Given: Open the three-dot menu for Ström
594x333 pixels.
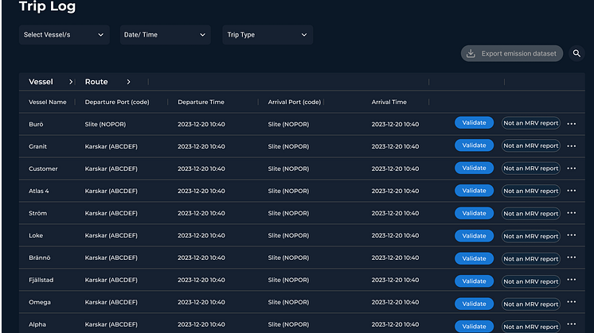Looking at the screenshot, I should pyautogui.click(x=571, y=213).
